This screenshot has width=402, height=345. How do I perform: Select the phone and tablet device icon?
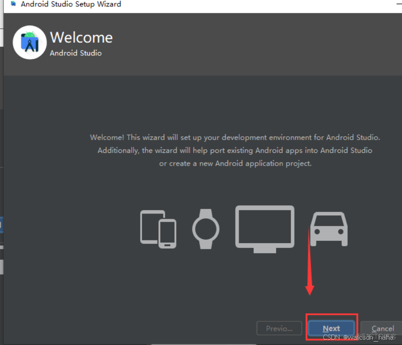(158, 230)
